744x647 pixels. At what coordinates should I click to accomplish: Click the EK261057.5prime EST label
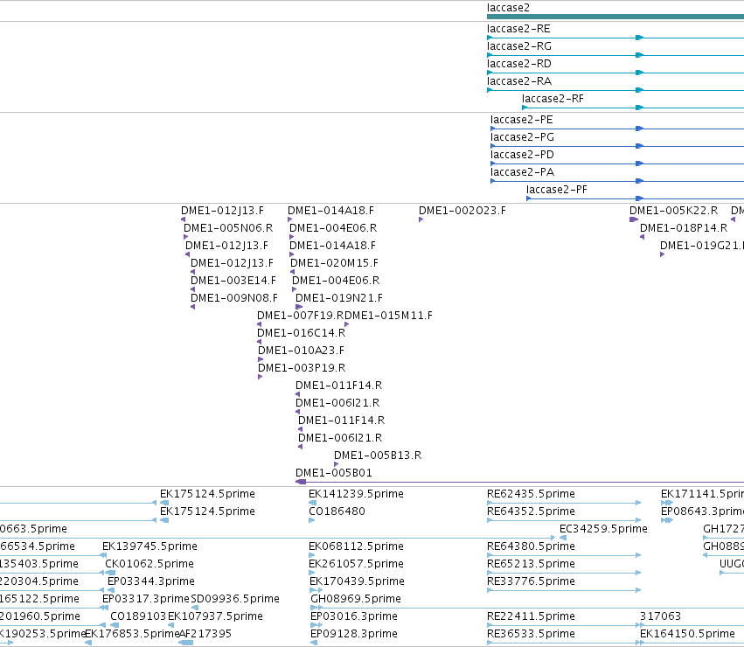(x=357, y=564)
